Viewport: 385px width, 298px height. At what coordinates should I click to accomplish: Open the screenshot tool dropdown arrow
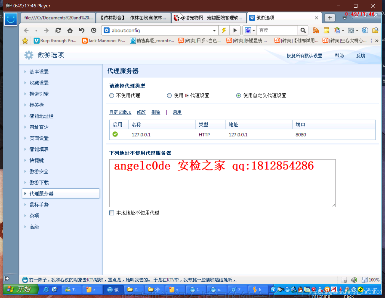pos(357,30)
